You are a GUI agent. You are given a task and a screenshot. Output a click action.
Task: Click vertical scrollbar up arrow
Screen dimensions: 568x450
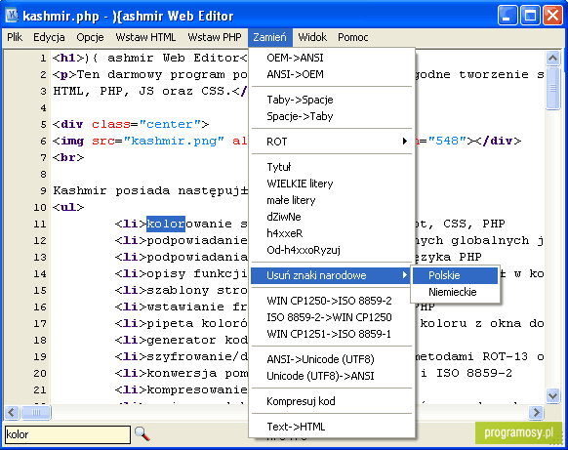[552, 58]
